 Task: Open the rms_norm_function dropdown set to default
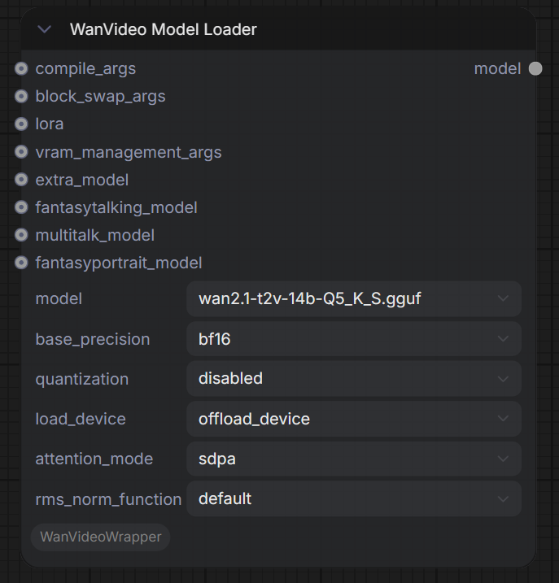(x=354, y=499)
